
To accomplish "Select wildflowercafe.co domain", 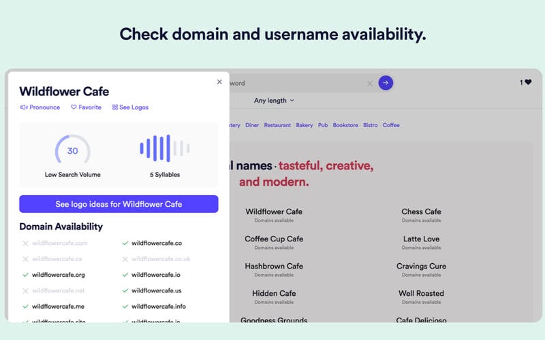I will click(157, 243).
